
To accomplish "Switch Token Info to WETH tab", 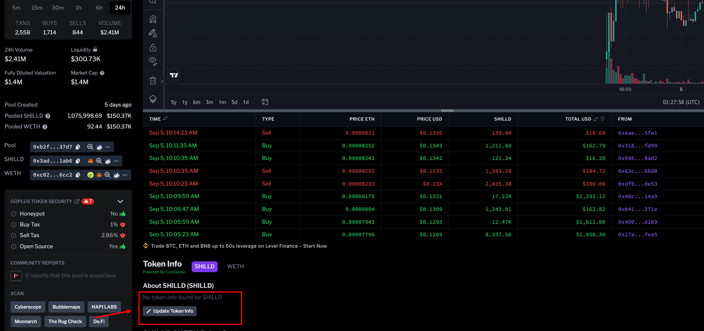I will [235, 267].
